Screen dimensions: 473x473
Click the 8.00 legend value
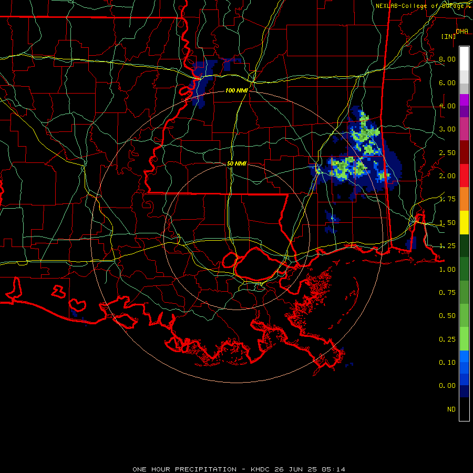tap(447, 59)
